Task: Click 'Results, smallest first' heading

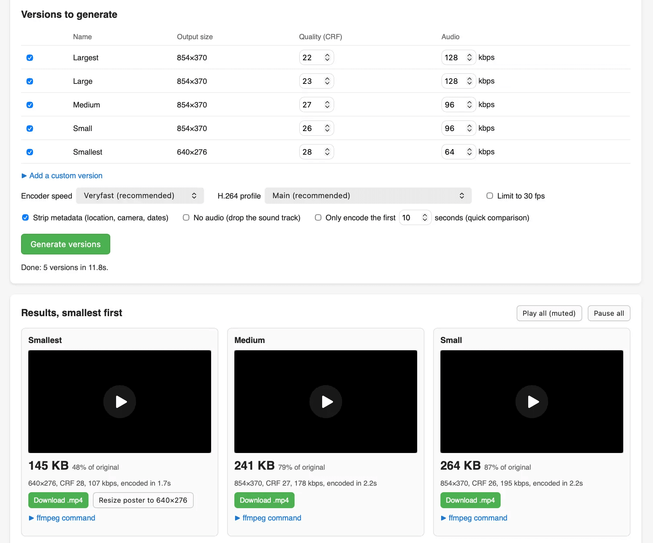Action: pos(71,313)
